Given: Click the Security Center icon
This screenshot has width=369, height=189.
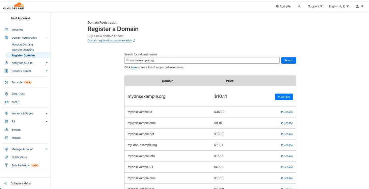Looking at the screenshot, I should 6,71.
